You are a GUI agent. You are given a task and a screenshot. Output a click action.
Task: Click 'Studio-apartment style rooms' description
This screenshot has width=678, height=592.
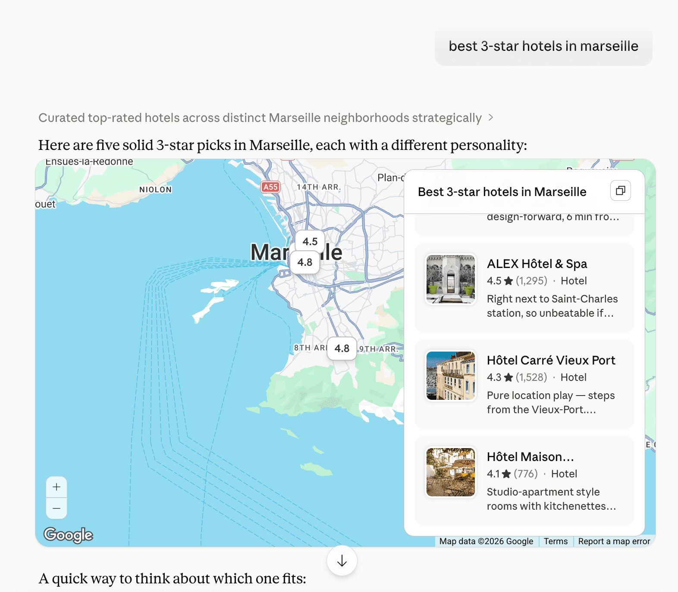pyautogui.click(x=551, y=499)
